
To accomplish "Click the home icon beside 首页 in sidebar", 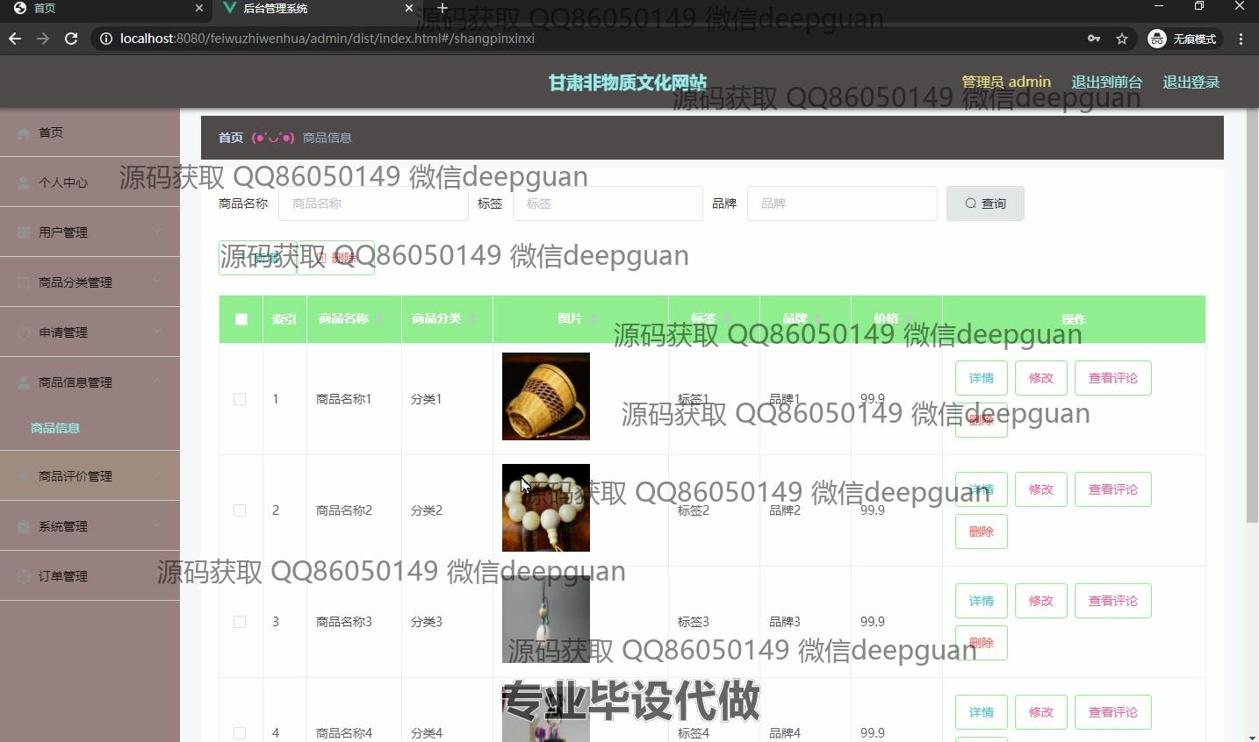I will (x=24, y=132).
